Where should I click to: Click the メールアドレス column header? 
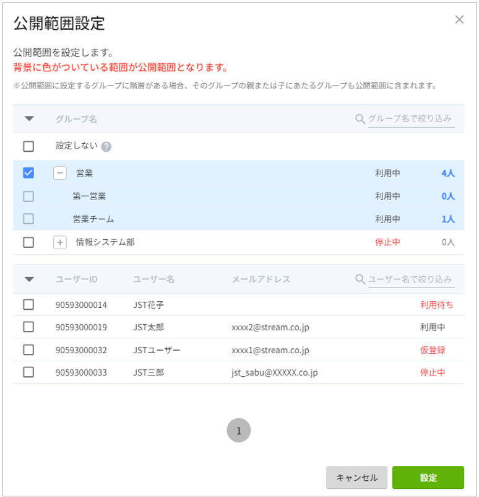click(x=261, y=279)
